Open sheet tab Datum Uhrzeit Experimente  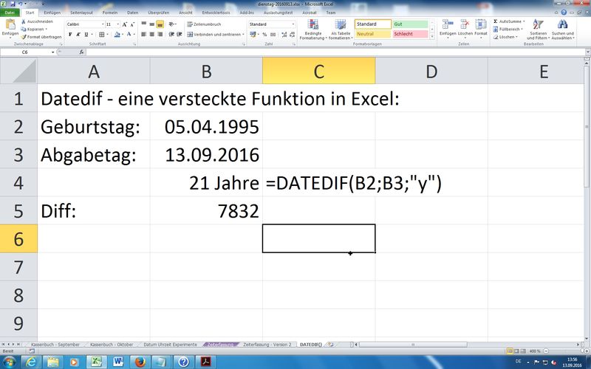click(170, 344)
